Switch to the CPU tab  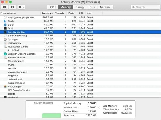coord(53,7)
